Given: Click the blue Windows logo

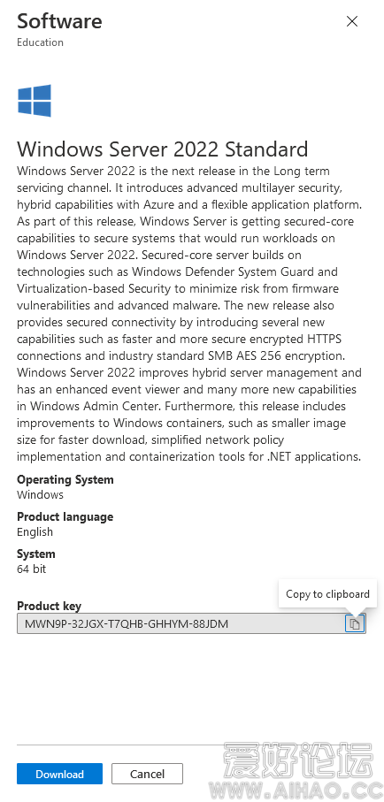Looking at the screenshot, I should pos(35,101).
